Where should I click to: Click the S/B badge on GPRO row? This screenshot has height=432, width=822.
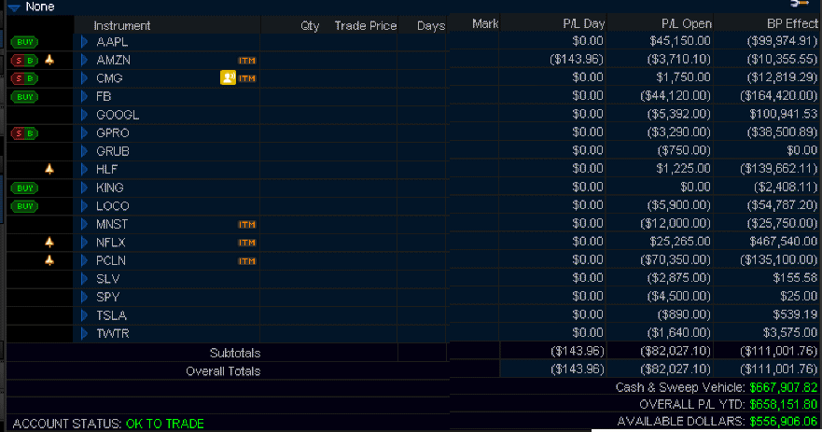pos(25,133)
